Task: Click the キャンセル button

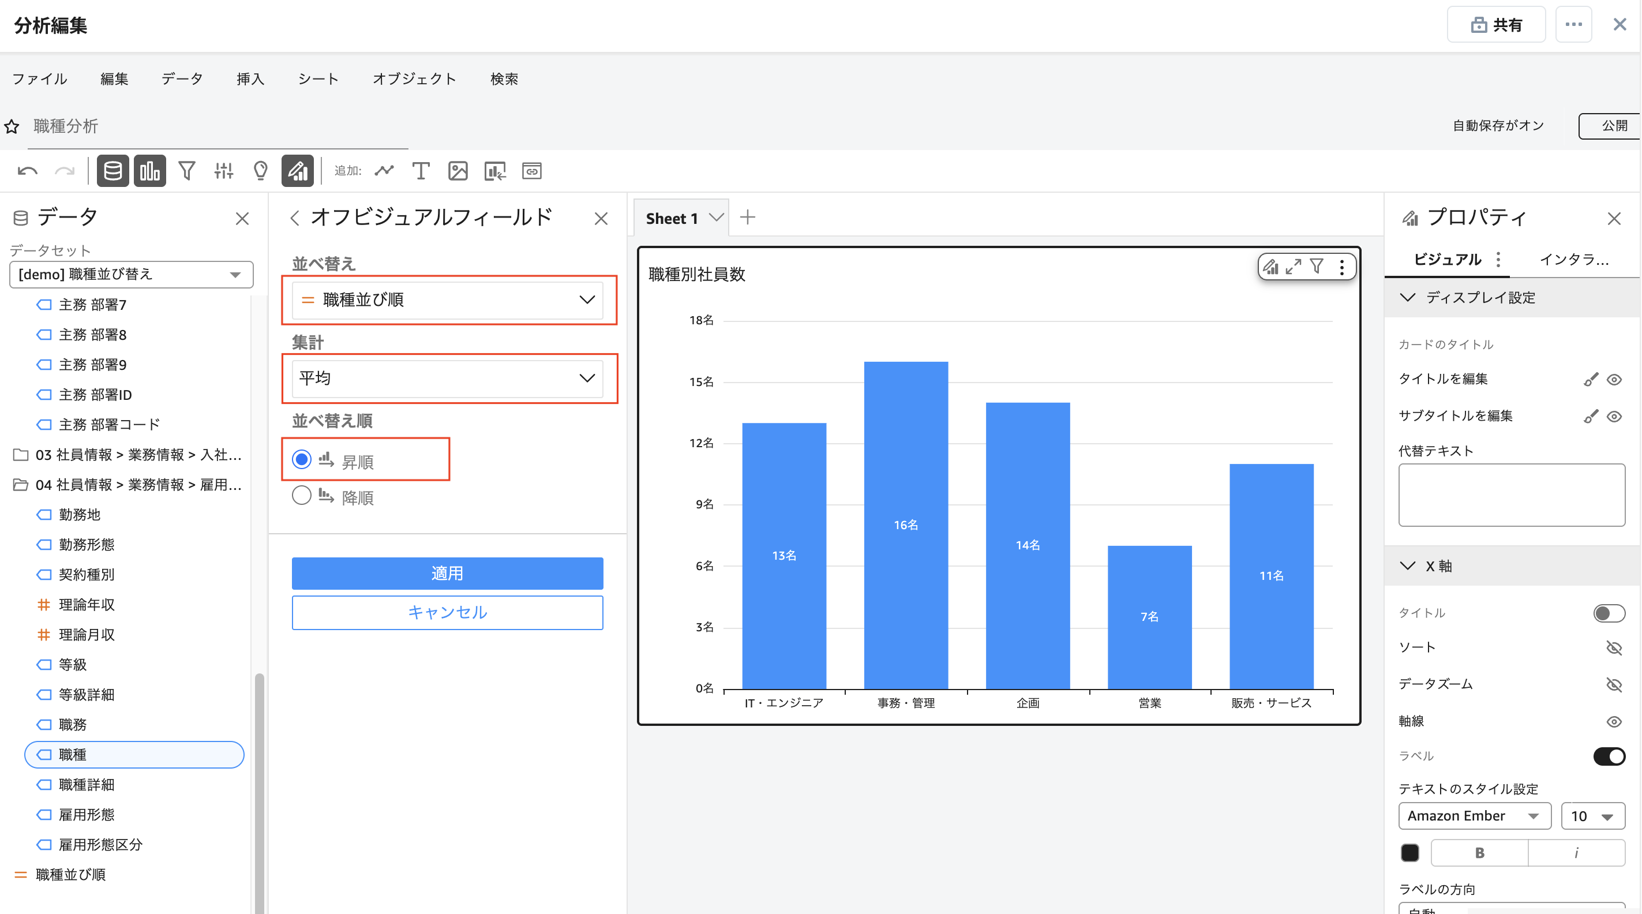Action: click(x=448, y=613)
